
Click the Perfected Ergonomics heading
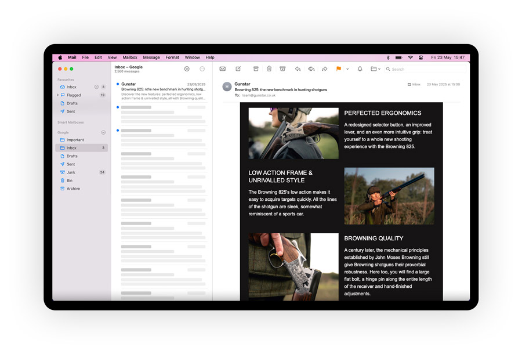click(x=383, y=113)
